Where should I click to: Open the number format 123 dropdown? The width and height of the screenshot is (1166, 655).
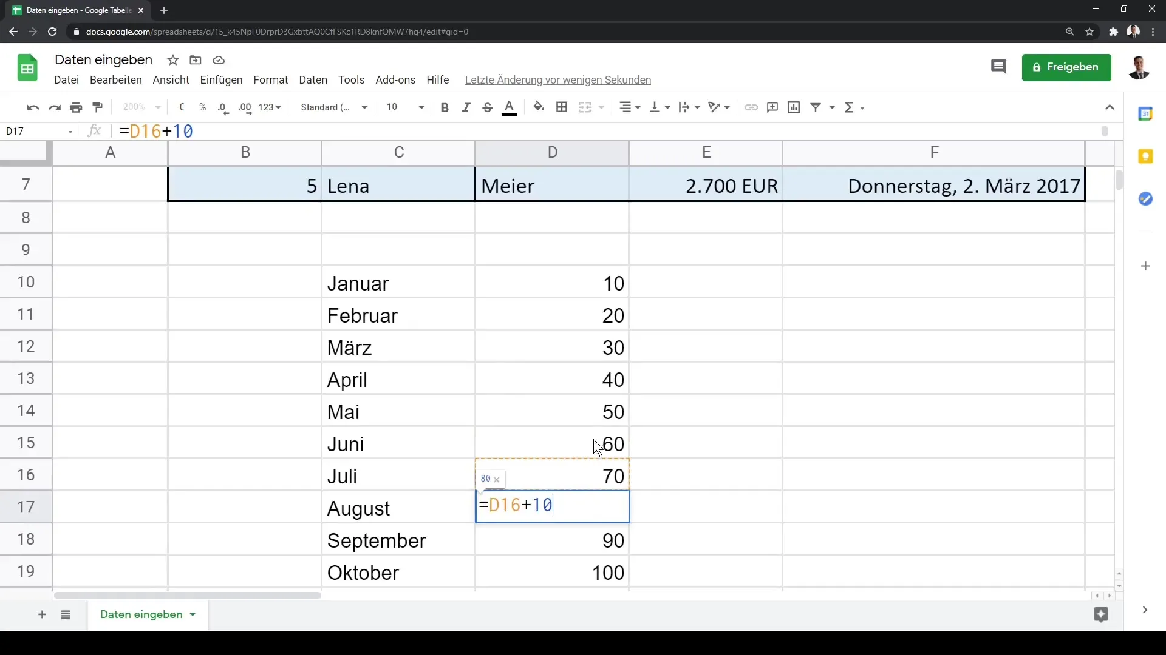(270, 107)
